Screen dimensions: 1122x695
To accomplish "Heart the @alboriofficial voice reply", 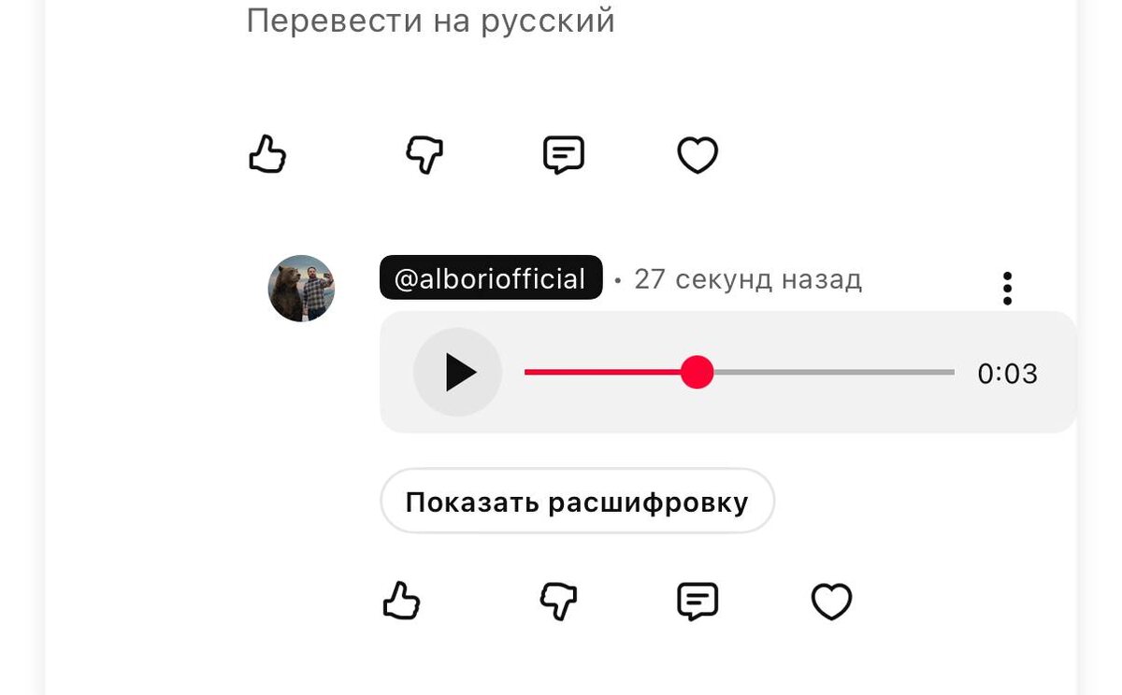I will pos(831,602).
